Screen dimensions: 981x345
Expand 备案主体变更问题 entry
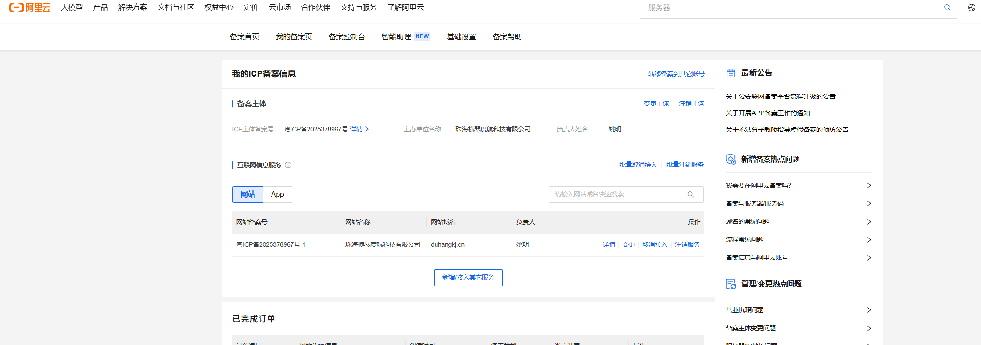point(799,328)
